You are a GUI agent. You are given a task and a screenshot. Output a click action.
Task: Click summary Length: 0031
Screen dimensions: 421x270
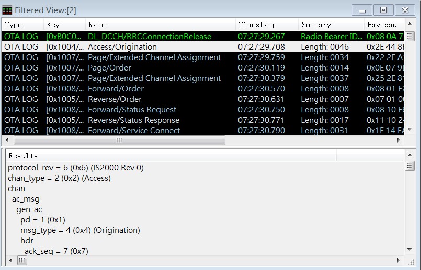[325, 131]
